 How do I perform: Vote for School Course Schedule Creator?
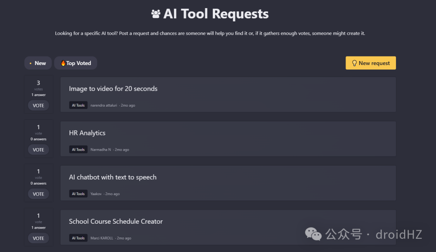(x=38, y=238)
